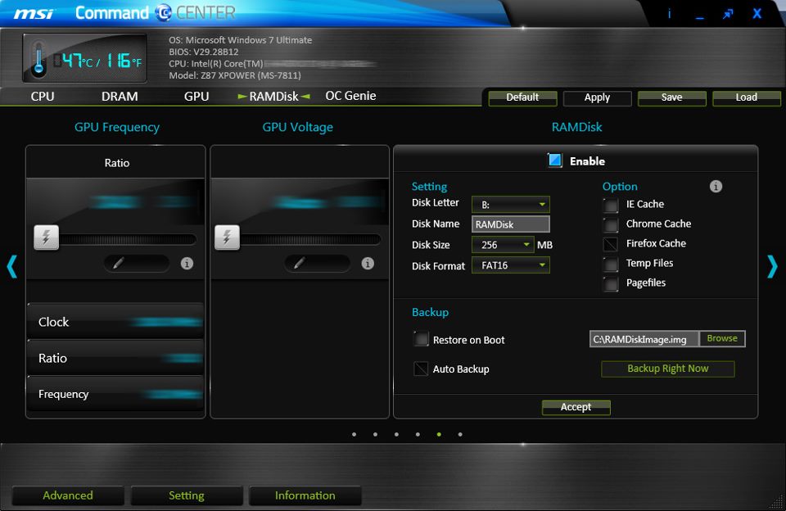The height and width of the screenshot is (511, 786).
Task: Open the Disk Size dropdown
Action: click(x=503, y=245)
